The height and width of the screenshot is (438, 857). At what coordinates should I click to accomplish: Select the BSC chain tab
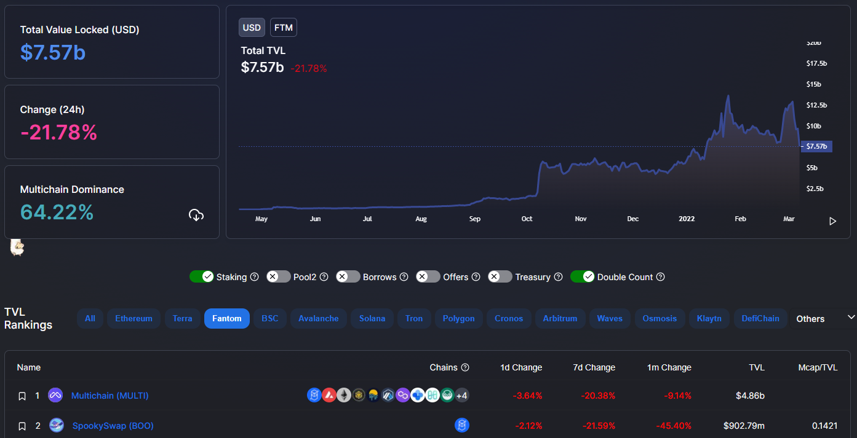[270, 318]
